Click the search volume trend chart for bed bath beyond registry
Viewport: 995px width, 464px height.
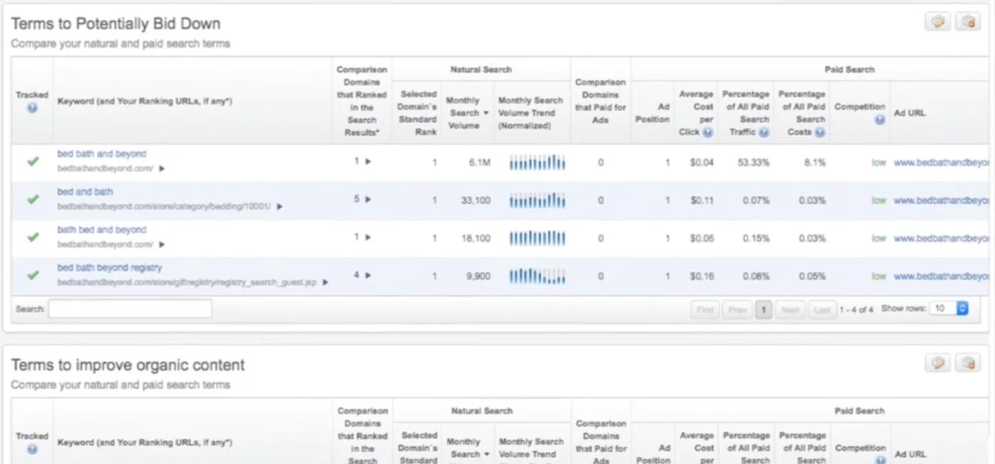tap(537, 276)
